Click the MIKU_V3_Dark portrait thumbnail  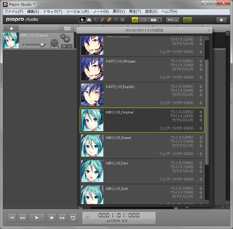click(92, 171)
